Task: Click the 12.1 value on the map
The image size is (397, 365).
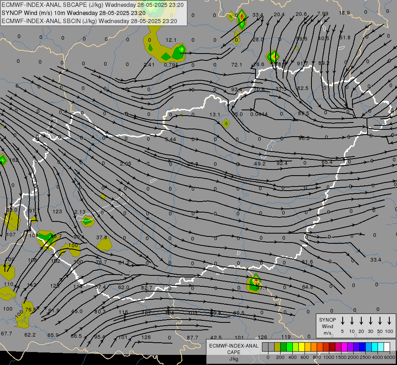Action: (171, 40)
